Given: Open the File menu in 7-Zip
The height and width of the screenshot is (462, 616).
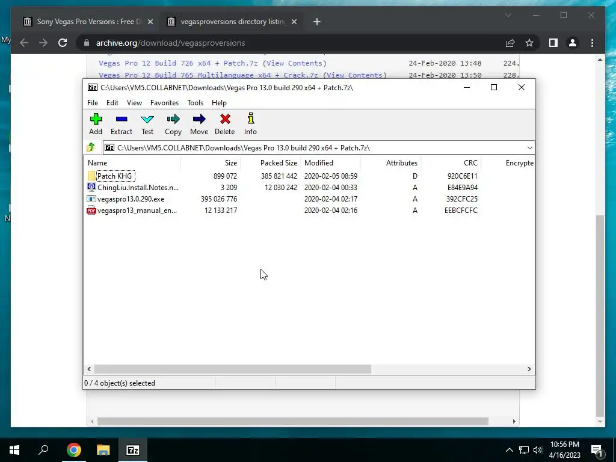Looking at the screenshot, I should coord(93,102).
